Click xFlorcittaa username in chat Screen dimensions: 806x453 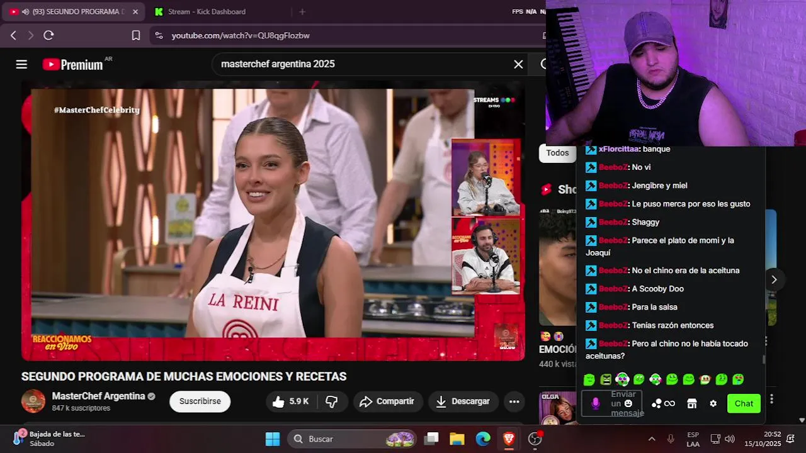618,149
